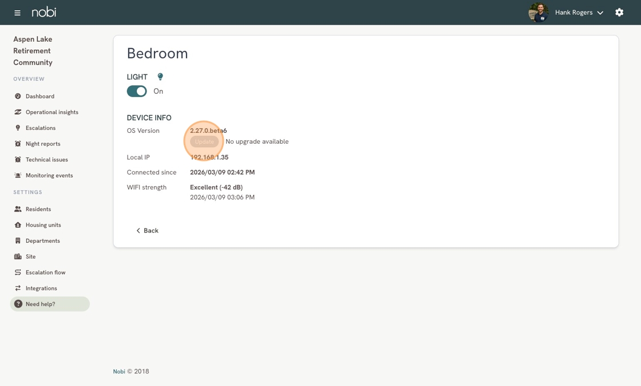The width and height of the screenshot is (641, 386).
Task: Click Hank Rogers profile picture
Action: tap(539, 12)
